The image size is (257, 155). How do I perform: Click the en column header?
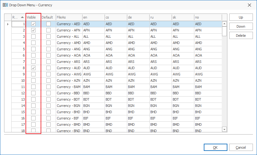(94, 17)
